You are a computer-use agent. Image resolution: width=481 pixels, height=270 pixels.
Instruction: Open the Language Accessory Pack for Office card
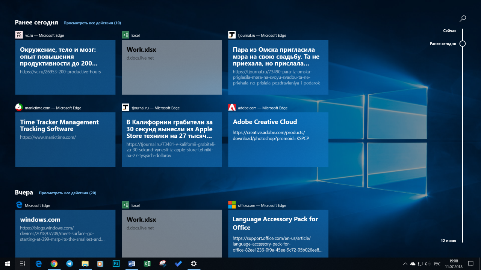(278, 233)
